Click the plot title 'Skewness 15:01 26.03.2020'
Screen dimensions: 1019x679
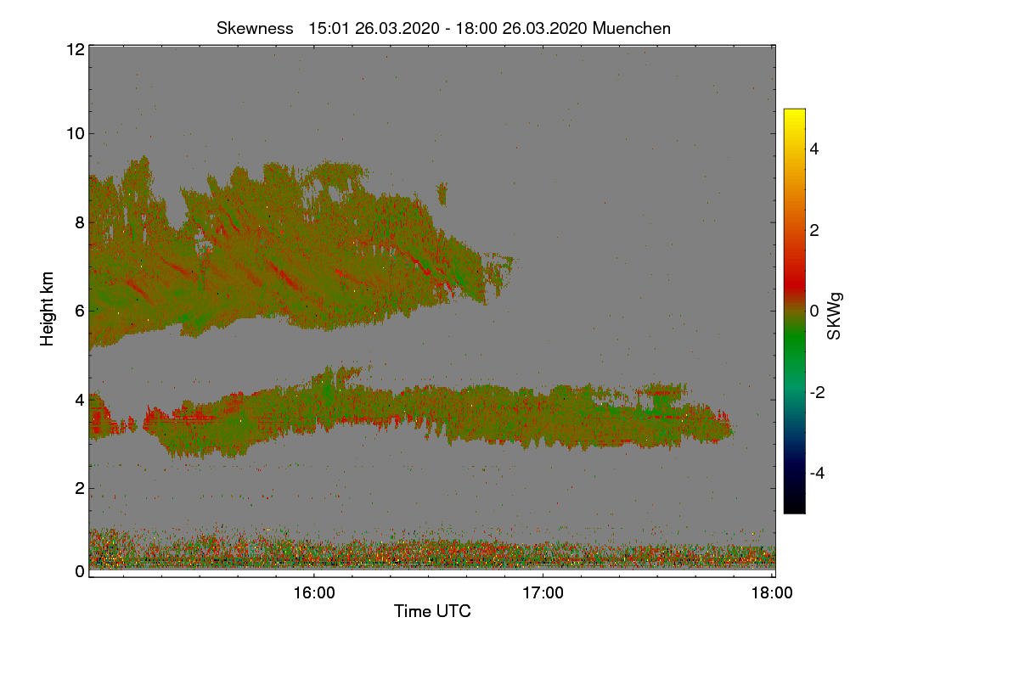click(x=443, y=28)
